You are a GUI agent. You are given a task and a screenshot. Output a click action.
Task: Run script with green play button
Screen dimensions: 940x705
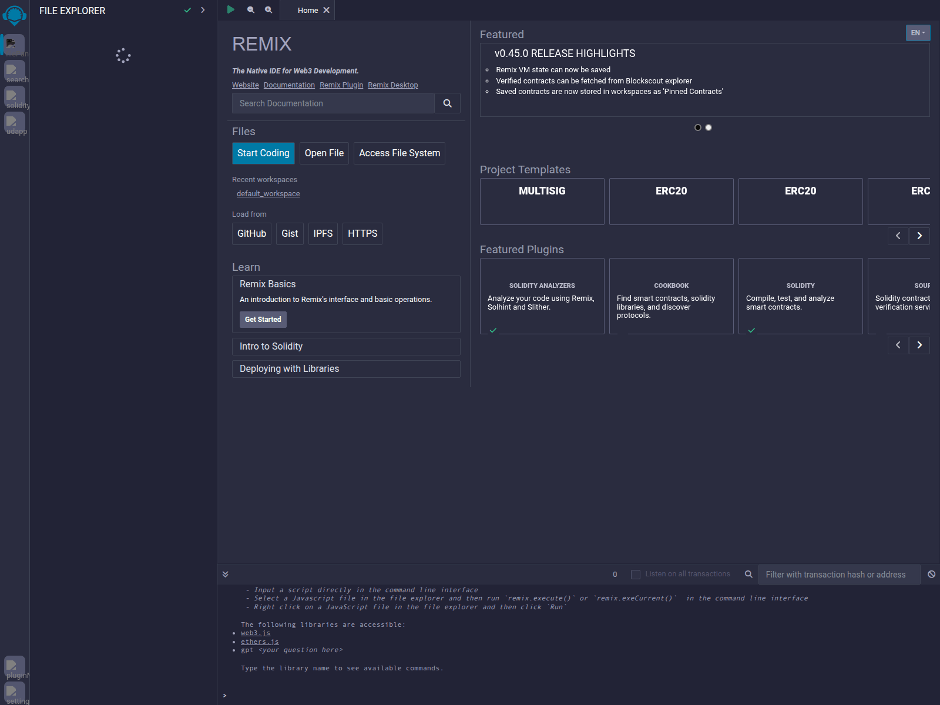coord(231,9)
